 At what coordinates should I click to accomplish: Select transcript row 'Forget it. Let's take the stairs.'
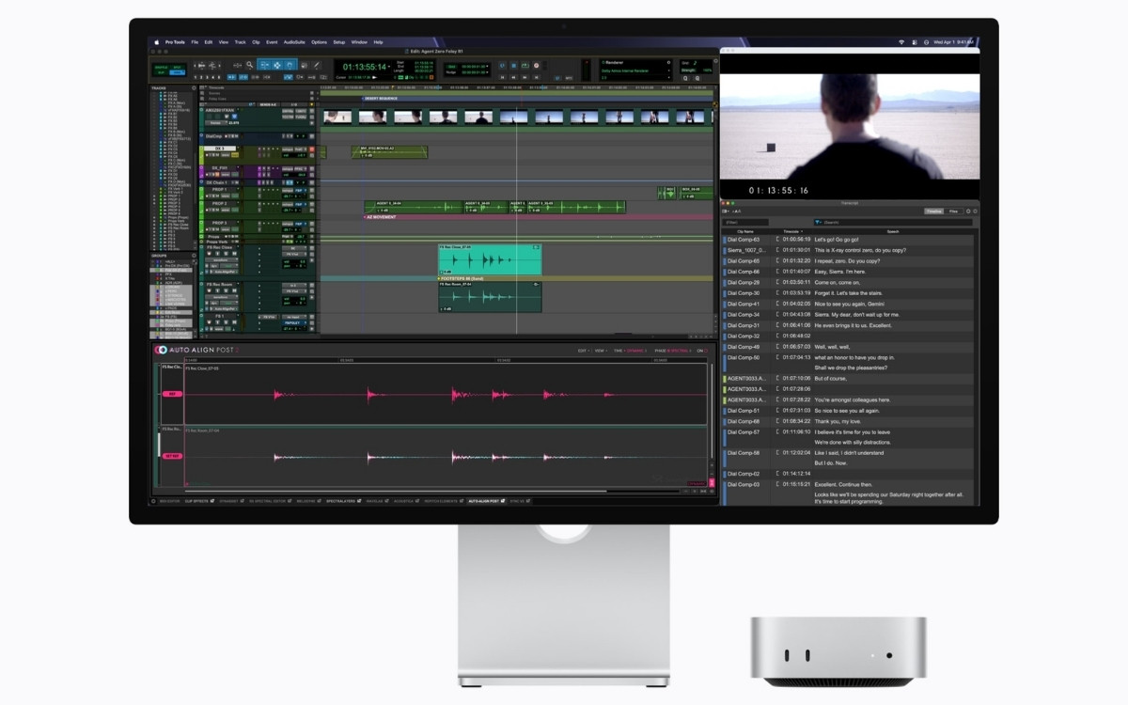click(850, 292)
